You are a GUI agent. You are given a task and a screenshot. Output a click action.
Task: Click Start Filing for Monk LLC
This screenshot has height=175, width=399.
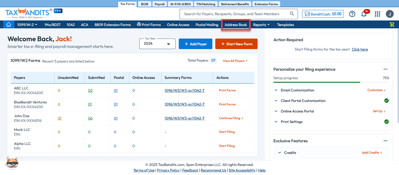click(227, 132)
